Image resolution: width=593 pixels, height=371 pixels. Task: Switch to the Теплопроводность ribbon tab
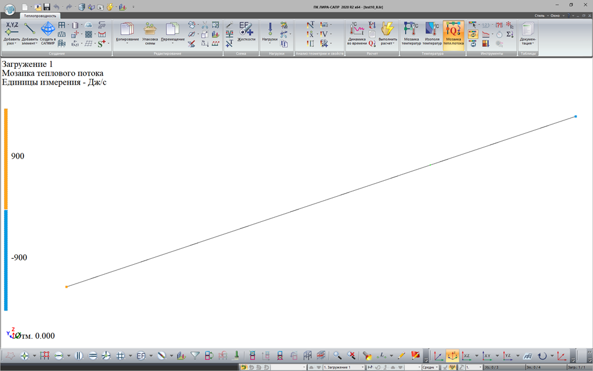point(40,16)
